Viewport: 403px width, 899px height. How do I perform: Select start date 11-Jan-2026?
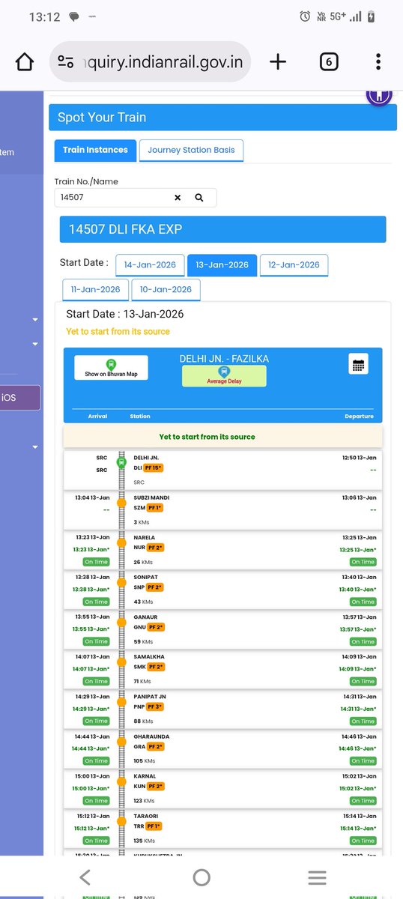tap(95, 289)
